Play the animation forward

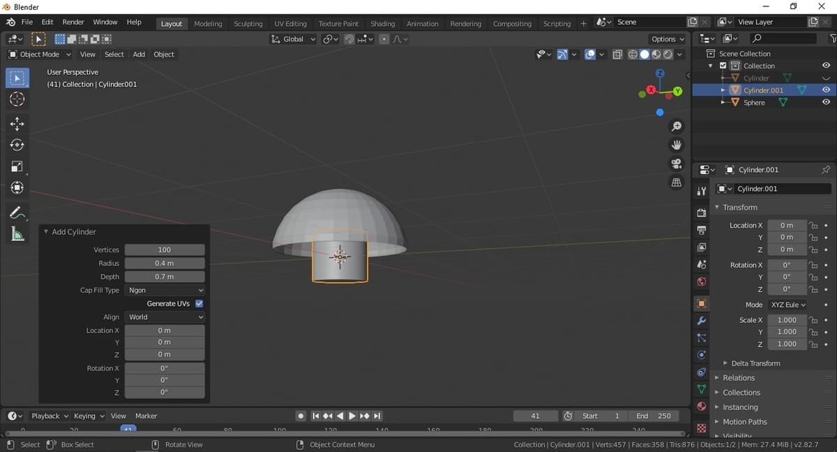(352, 416)
